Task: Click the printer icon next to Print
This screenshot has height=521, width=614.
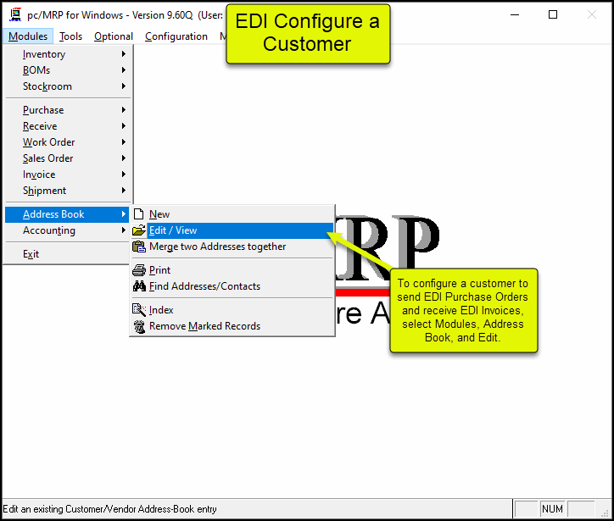Action: [x=139, y=270]
